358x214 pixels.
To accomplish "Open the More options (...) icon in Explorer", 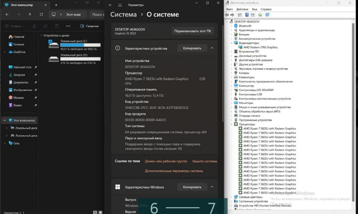I will pyautogui.click(x=68, y=26).
